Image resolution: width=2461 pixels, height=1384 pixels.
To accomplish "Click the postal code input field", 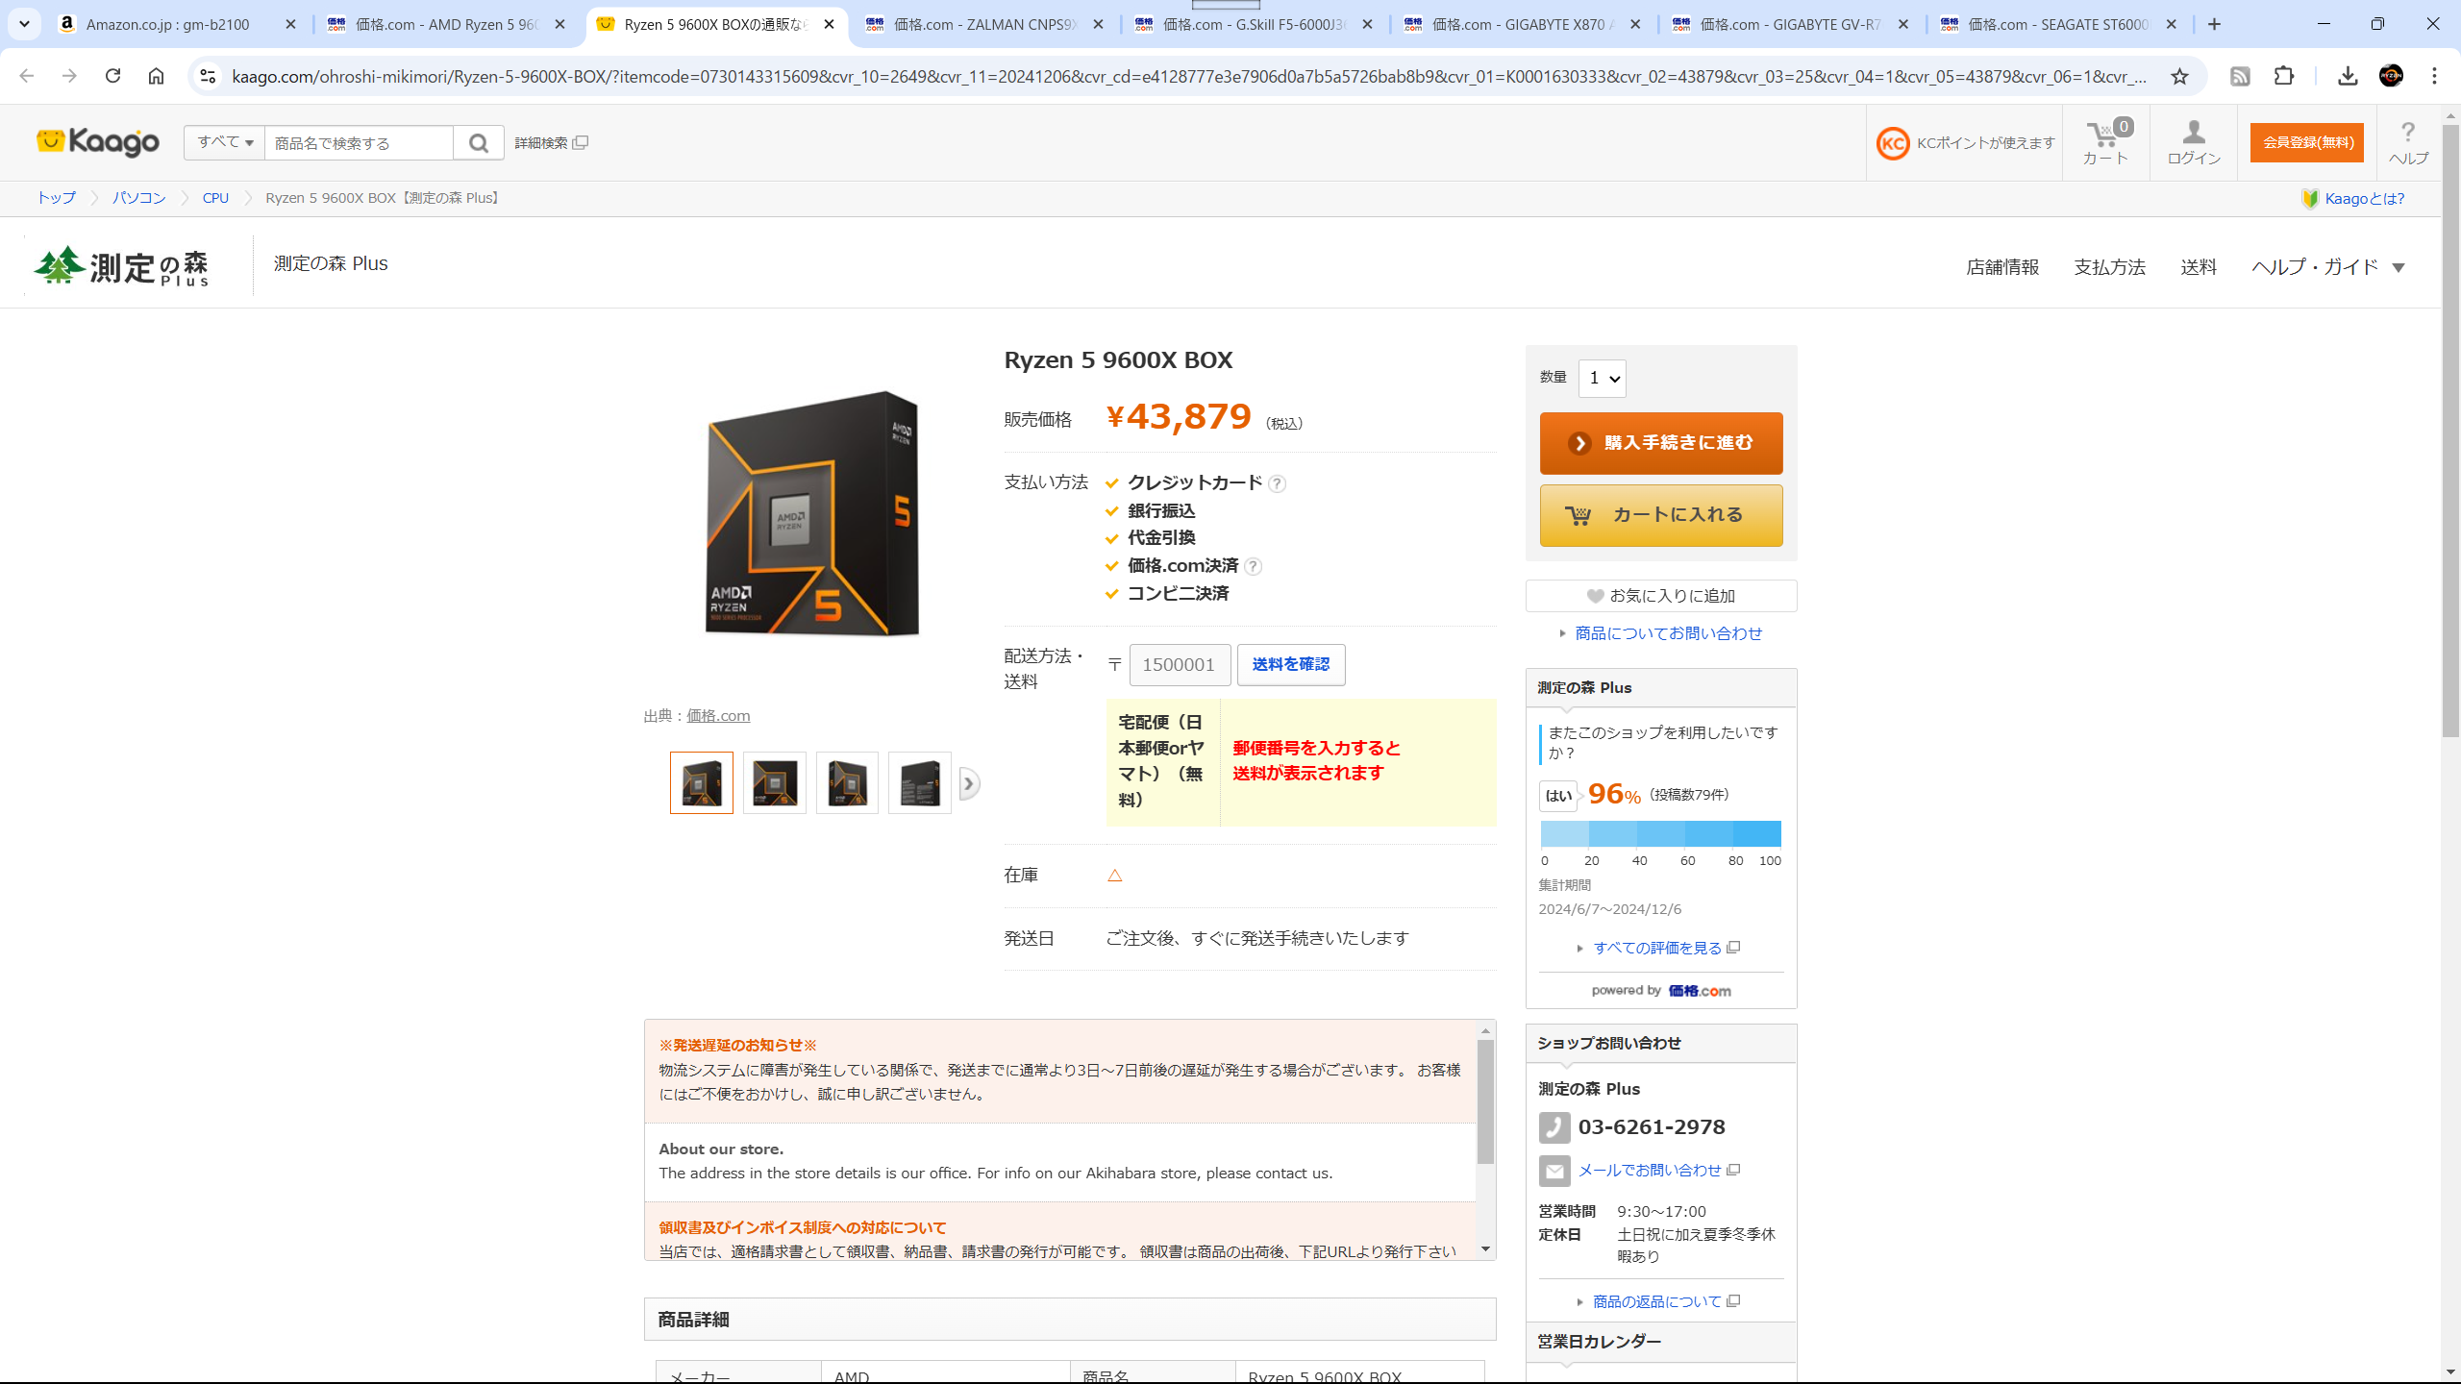I will click(x=1180, y=665).
